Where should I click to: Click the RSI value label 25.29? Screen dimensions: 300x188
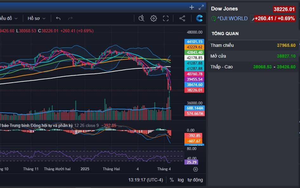(x=191, y=162)
